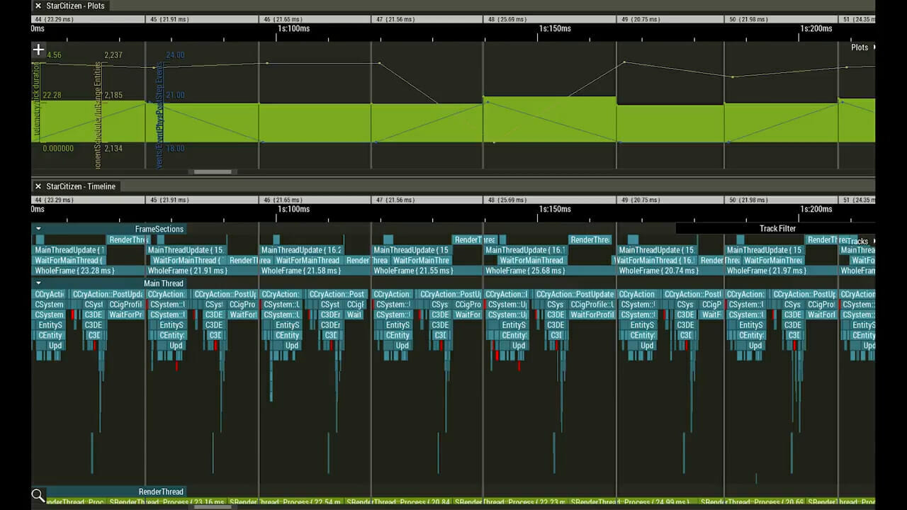The image size is (907, 510).
Task: Select frame 50 marker in Timeline ruler
Action: (x=780, y=200)
